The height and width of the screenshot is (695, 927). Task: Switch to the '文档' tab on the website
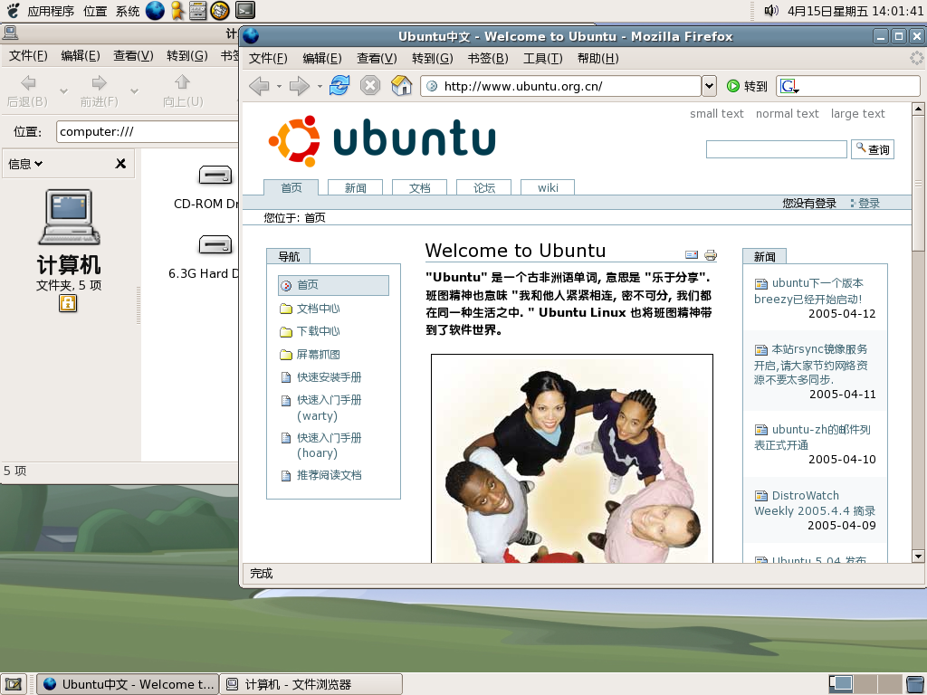coord(420,187)
